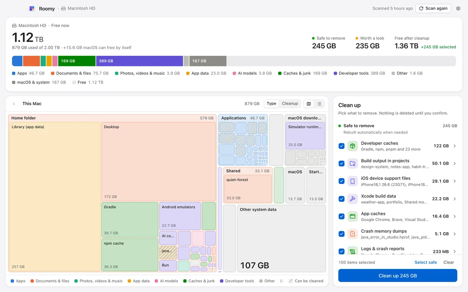The width and height of the screenshot is (468, 292).
Task: Expand iOS device support files chevron
Action: [x=455, y=181]
